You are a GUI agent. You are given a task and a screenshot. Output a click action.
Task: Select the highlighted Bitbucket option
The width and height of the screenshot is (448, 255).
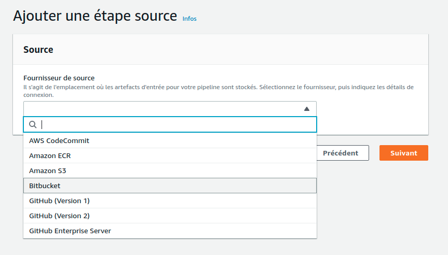point(45,186)
